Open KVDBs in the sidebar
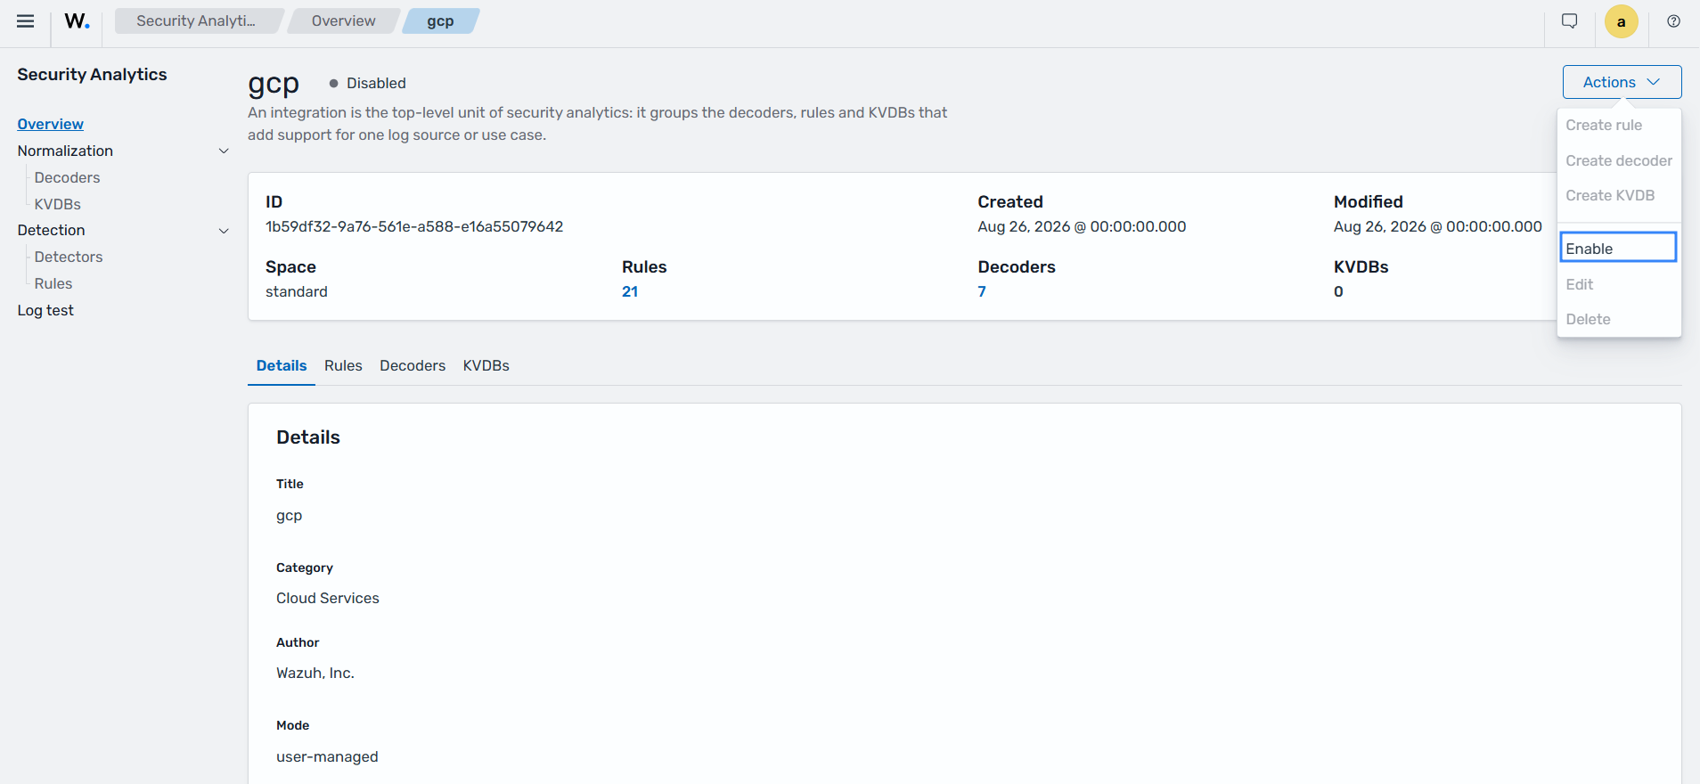The width and height of the screenshot is (1700, 784). (58, 205)
